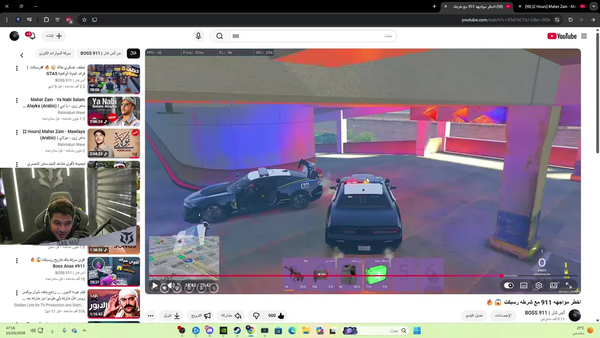Open Ya Nabi Salam Alayka video thumbnail
Viewport: 600px width, 338px height.
pos(113,111)
